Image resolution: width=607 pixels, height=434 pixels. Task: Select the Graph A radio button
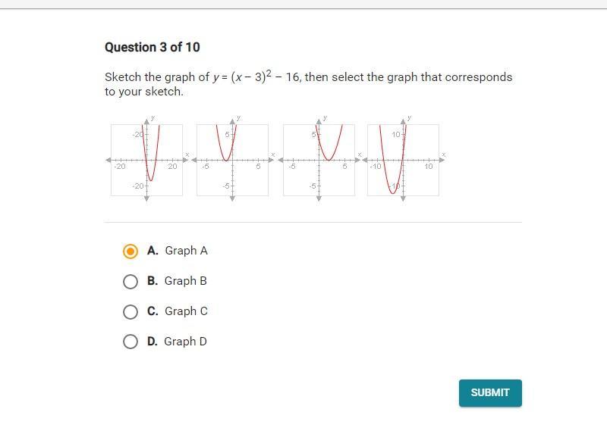click(x=131, y=251)
